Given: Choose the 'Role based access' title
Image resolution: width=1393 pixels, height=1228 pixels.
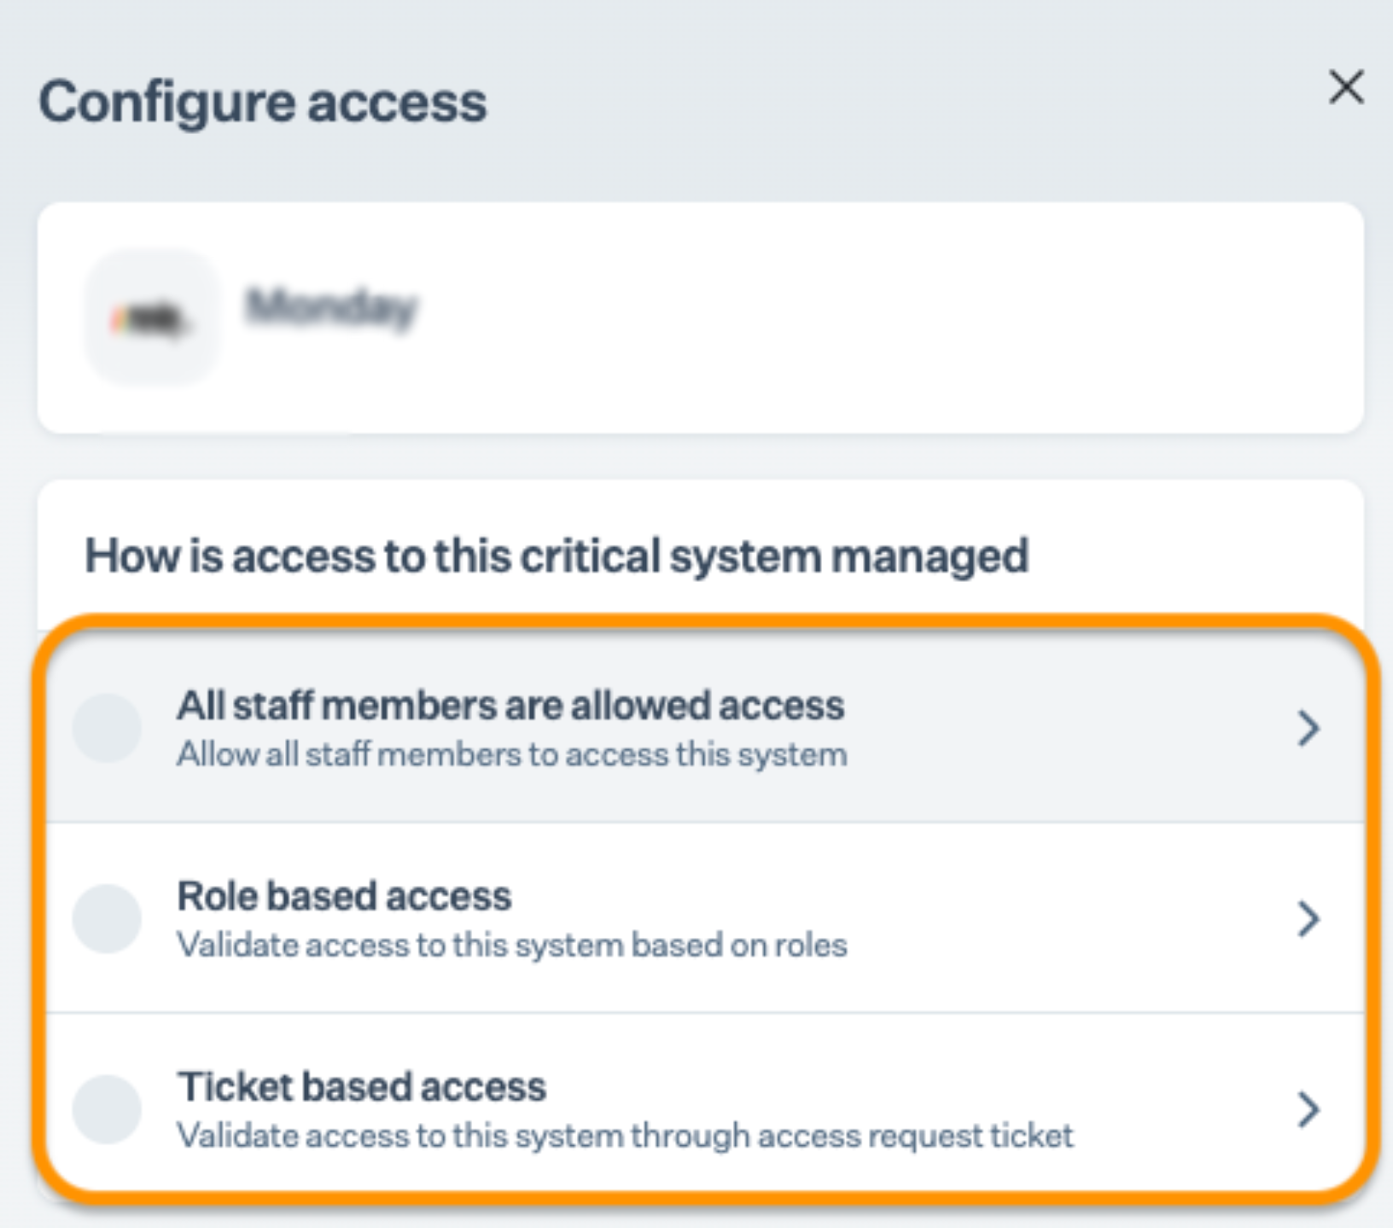Looking at the screenshot, I should 344,896.
